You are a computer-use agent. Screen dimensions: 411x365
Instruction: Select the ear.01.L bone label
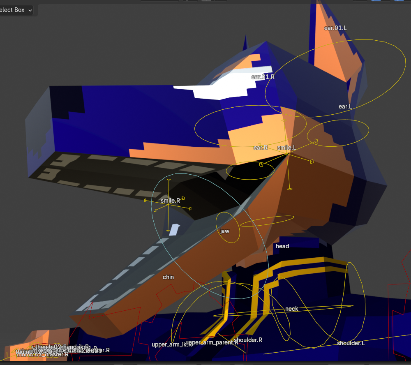[335, 28]
